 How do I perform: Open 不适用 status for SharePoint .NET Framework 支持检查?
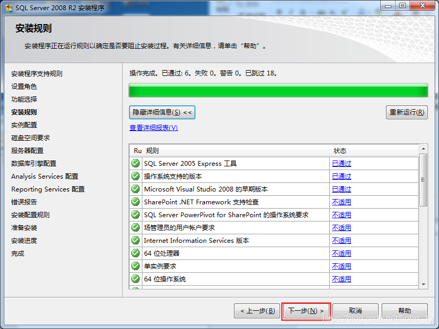click(x=341, y=202)
